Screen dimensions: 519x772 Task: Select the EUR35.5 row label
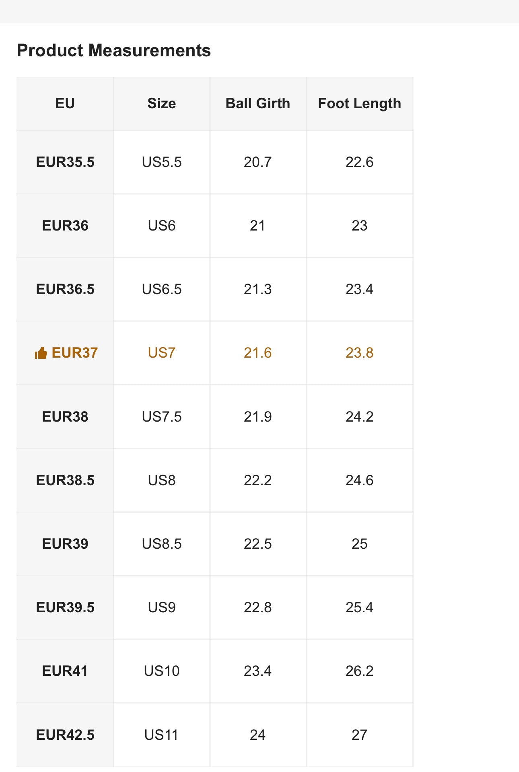[65, 162]
